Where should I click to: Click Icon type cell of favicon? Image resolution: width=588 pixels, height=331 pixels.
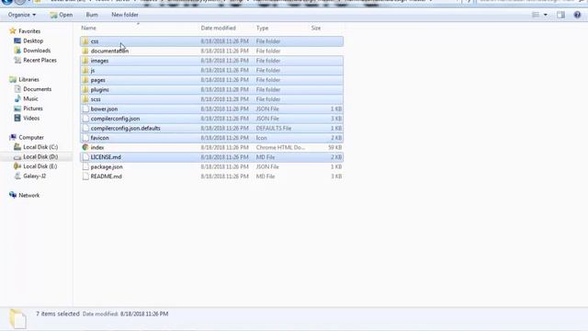[x=261, y=138]
